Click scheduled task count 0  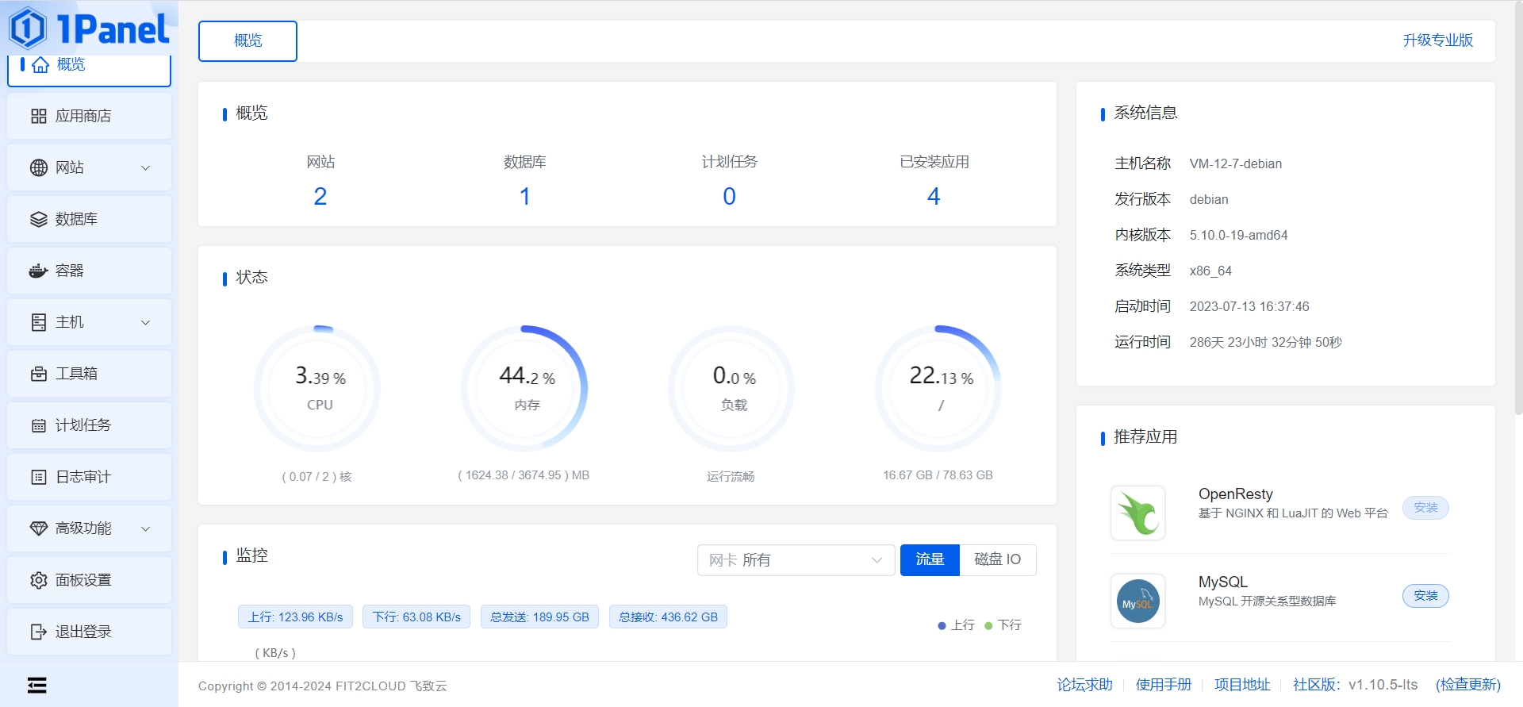[x=730, y=196]
